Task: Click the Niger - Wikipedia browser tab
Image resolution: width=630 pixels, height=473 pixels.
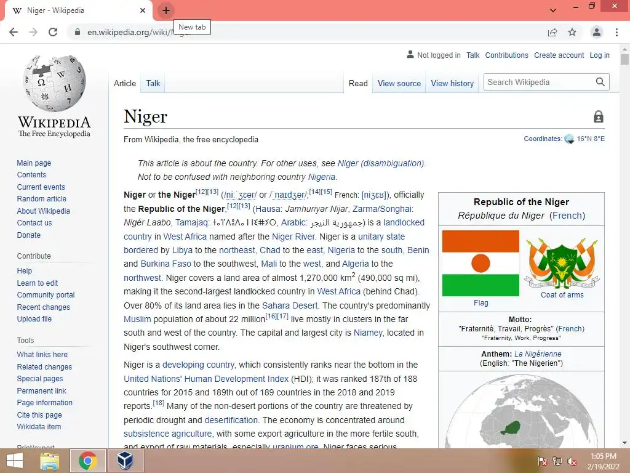Action: tap(78, 10)
